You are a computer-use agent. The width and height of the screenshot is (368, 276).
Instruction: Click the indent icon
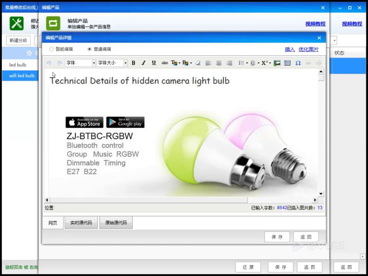click(253, 63)
